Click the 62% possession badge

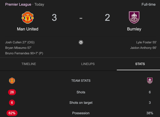click(x=12, y=113)
